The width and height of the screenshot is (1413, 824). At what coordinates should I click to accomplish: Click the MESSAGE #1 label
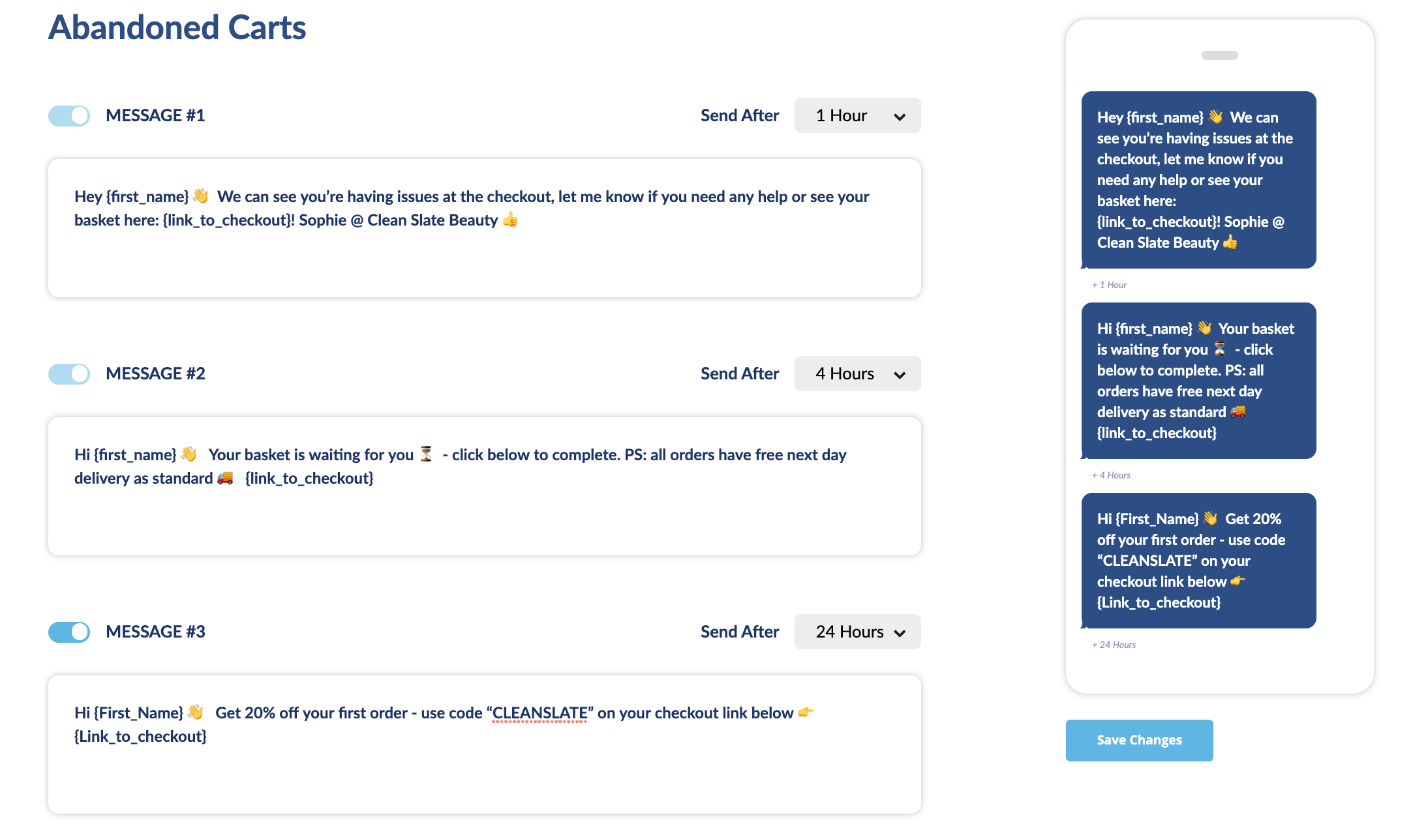pyautogui.click(x=155, y=115)
